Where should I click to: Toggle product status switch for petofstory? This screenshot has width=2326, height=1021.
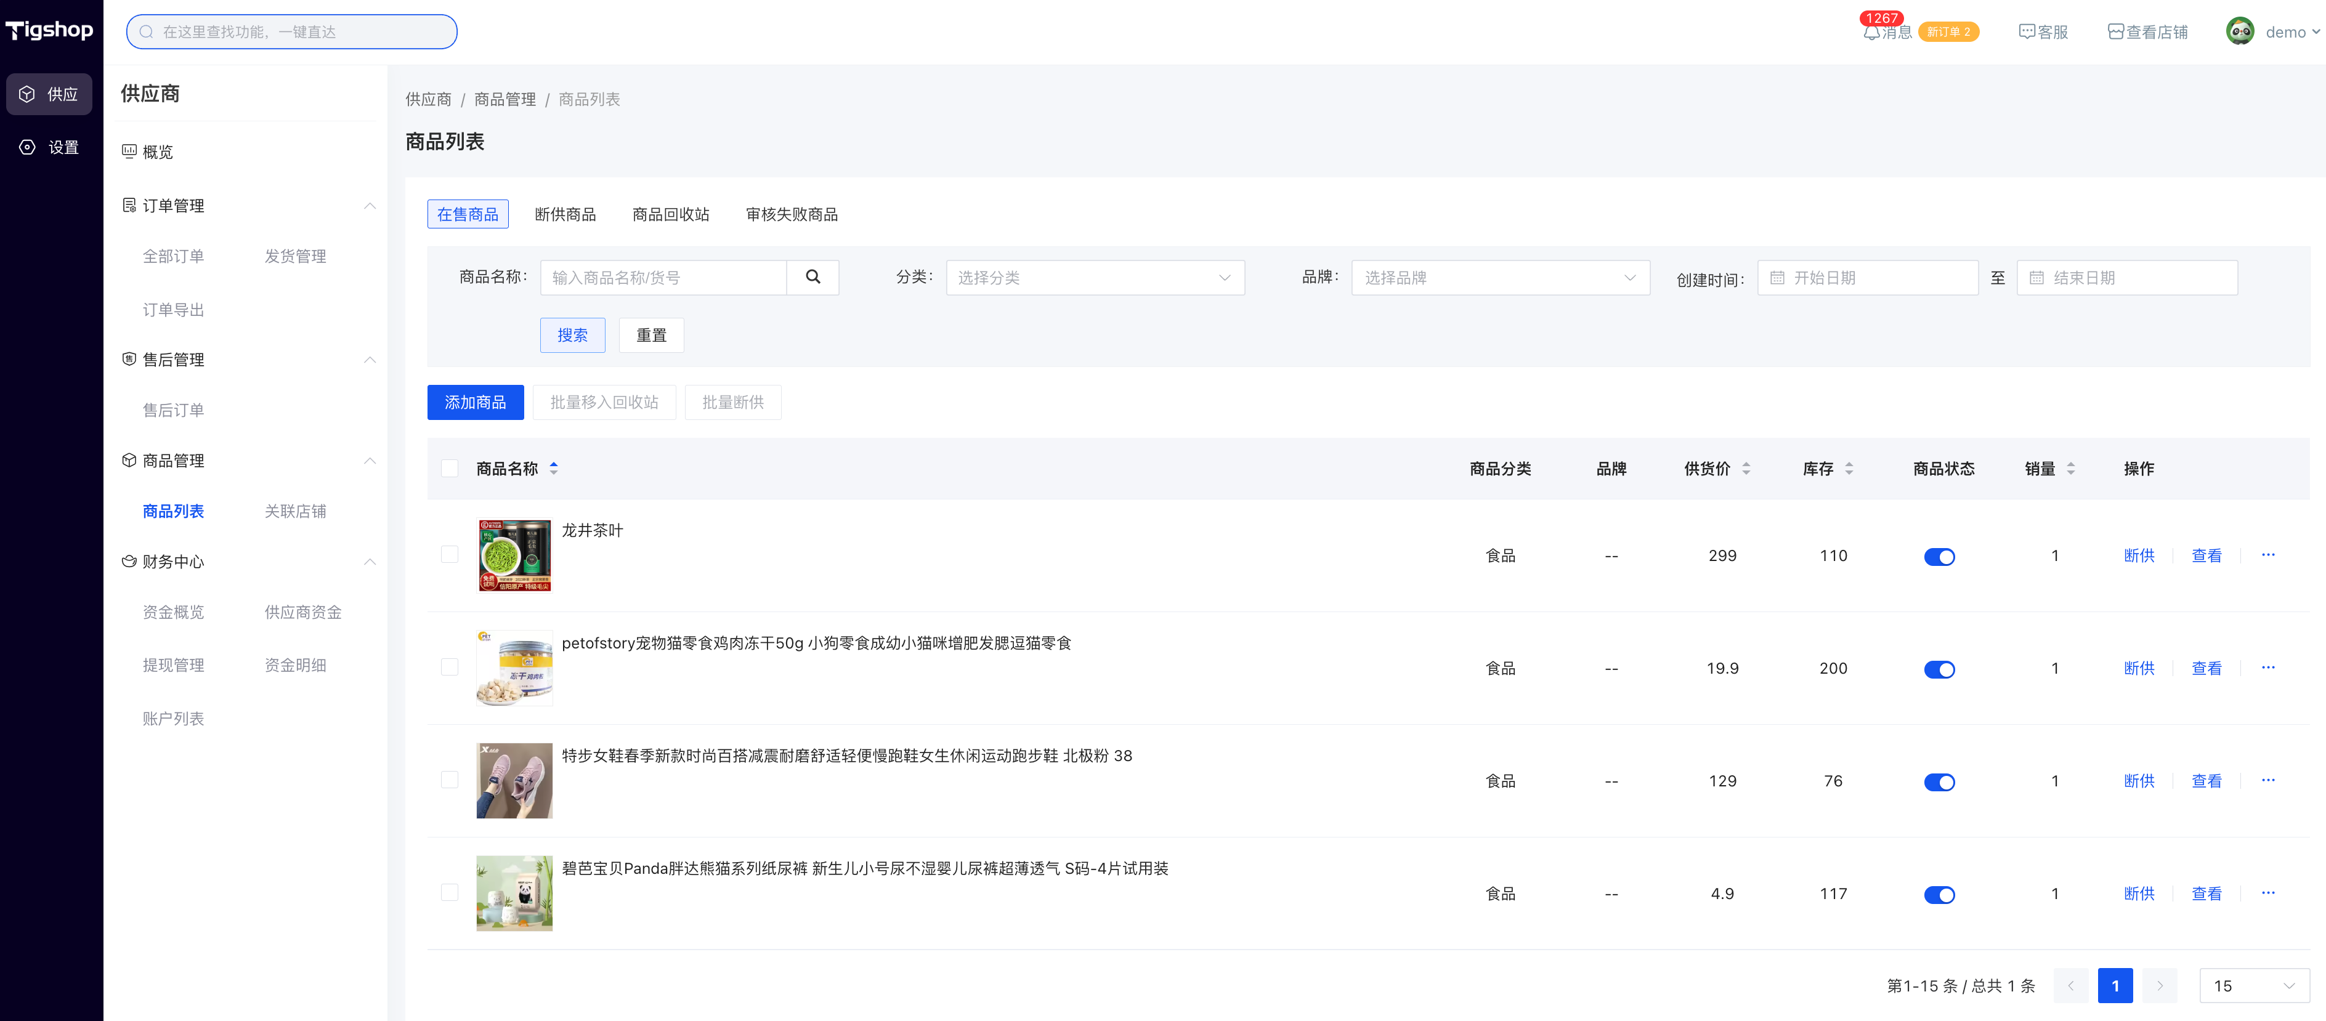coord(1939,670)
